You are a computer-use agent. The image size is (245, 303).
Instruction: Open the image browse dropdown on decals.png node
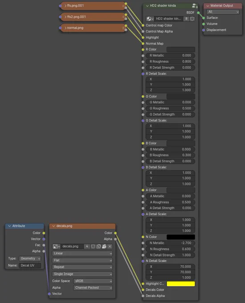point(57,246)
